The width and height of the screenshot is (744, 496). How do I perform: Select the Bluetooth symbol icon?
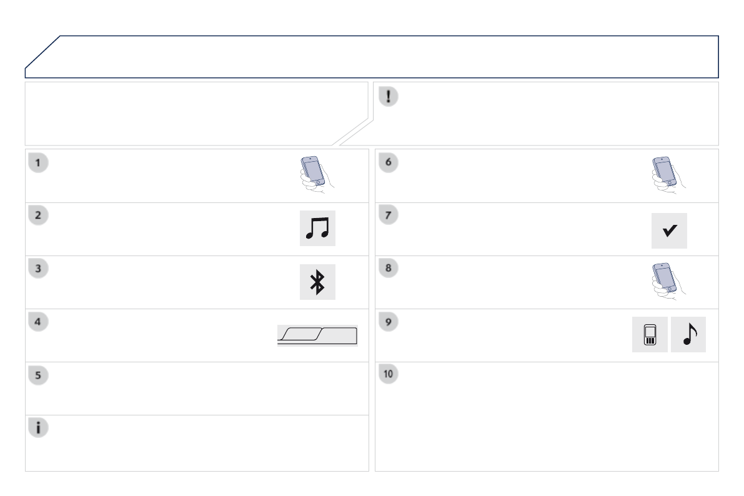[317, 282]
